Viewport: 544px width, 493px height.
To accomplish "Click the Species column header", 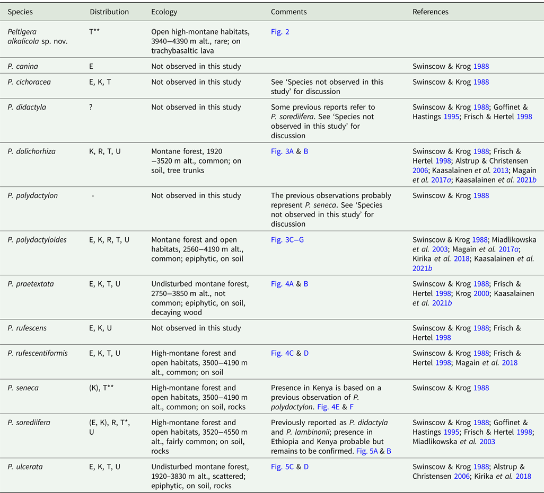I will 20,12.
